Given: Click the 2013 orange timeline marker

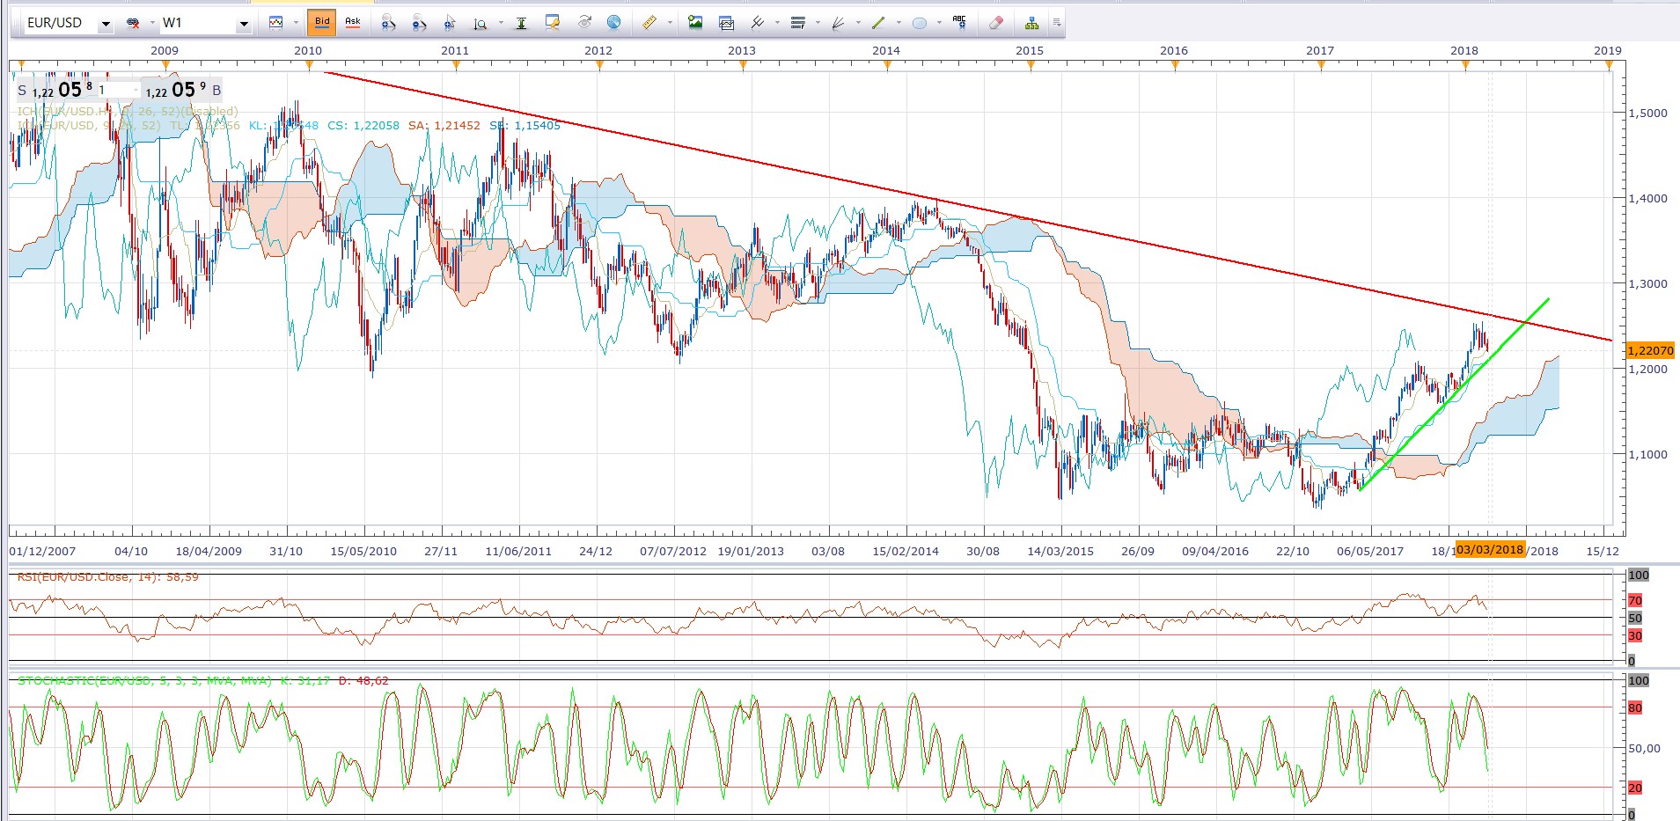Looking at the screenshot, I should (x=742, y=64).
